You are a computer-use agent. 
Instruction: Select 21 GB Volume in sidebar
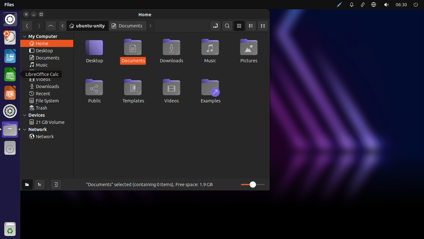(50, 122)
